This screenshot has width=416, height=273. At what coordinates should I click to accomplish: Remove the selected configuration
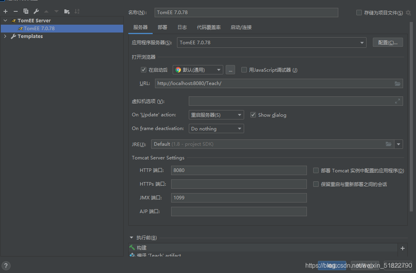click(x=16, y=11)
